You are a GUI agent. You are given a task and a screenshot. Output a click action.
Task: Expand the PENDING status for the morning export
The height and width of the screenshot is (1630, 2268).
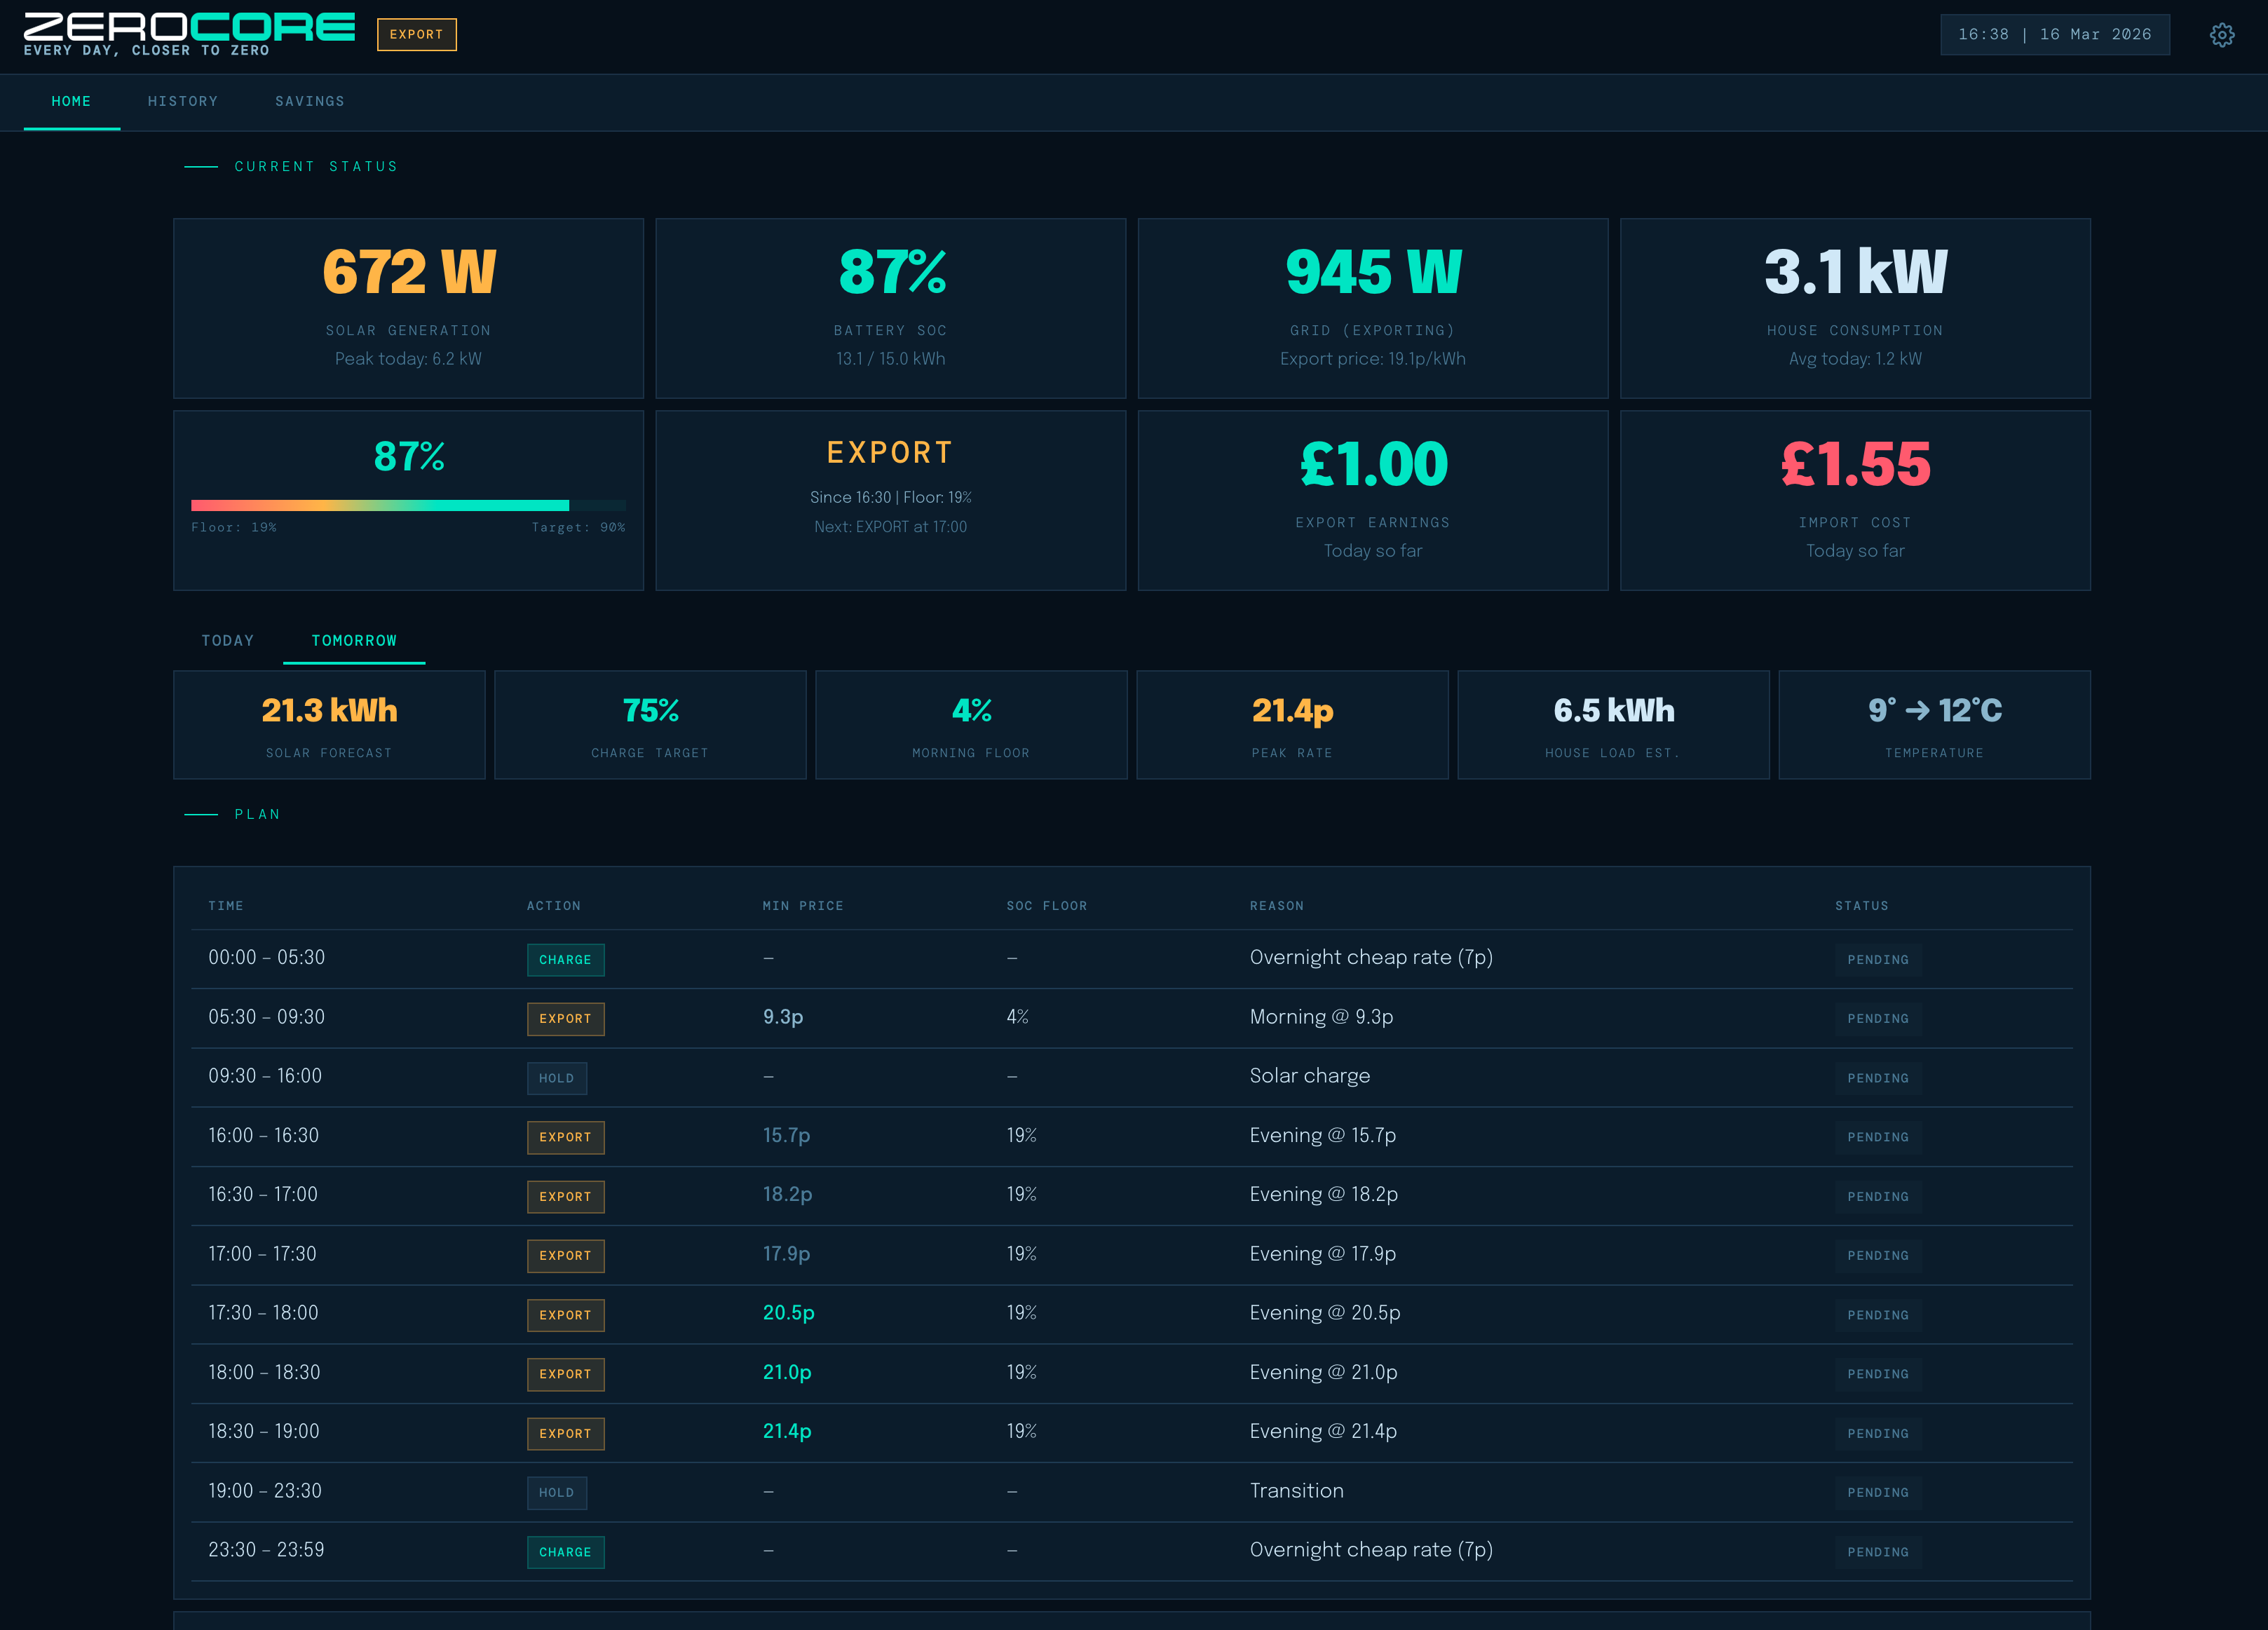tap(1878, 1018)
